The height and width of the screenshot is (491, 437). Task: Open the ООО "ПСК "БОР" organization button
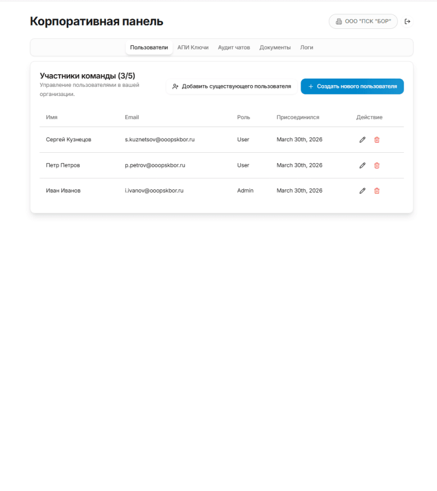[x=363, y=21]
